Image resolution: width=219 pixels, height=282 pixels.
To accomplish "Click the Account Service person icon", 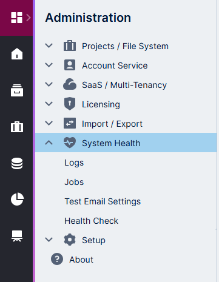I will 70,65.
